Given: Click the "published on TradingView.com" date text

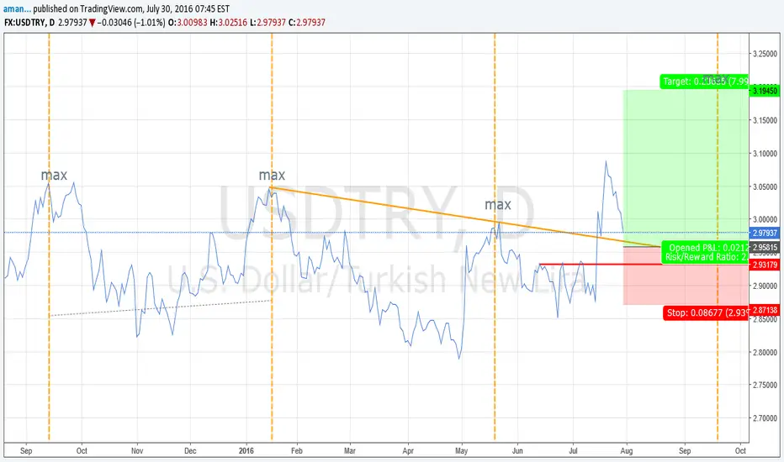Looking at the screenshot, I should [131, 8].
